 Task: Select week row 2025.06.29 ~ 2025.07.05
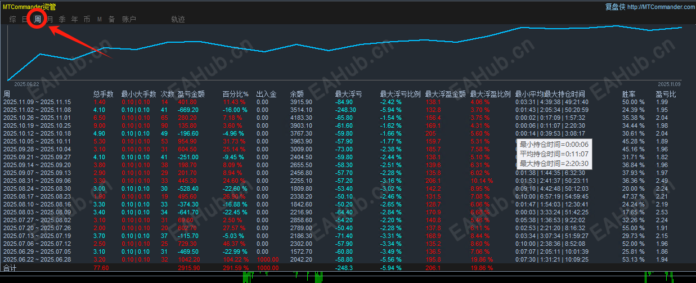(348, 251)
